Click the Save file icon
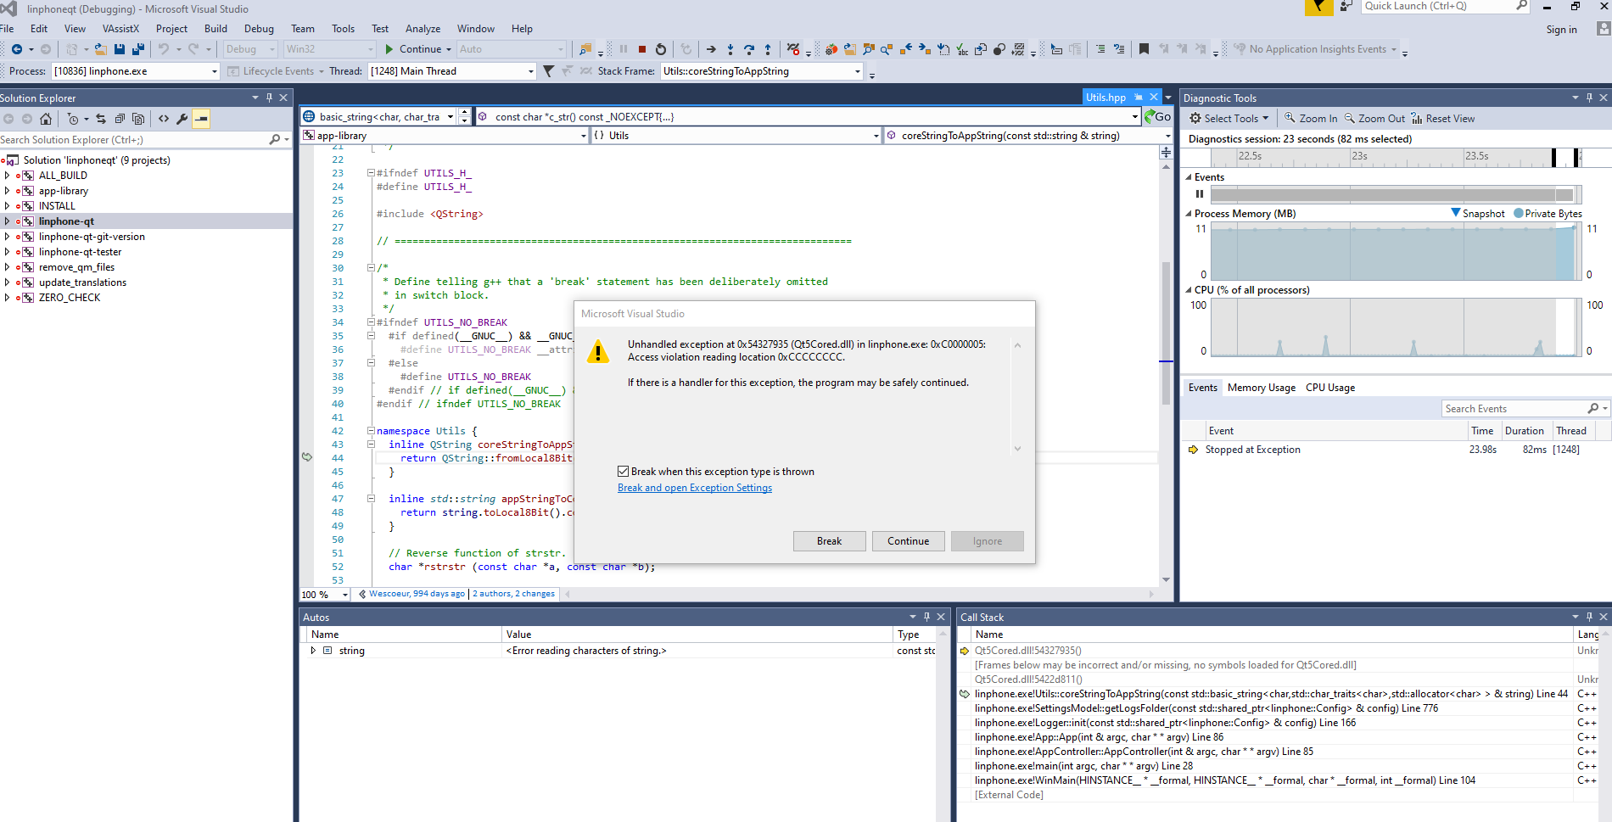This screenshot has height=822, width=1612. (x=120, y=49)
